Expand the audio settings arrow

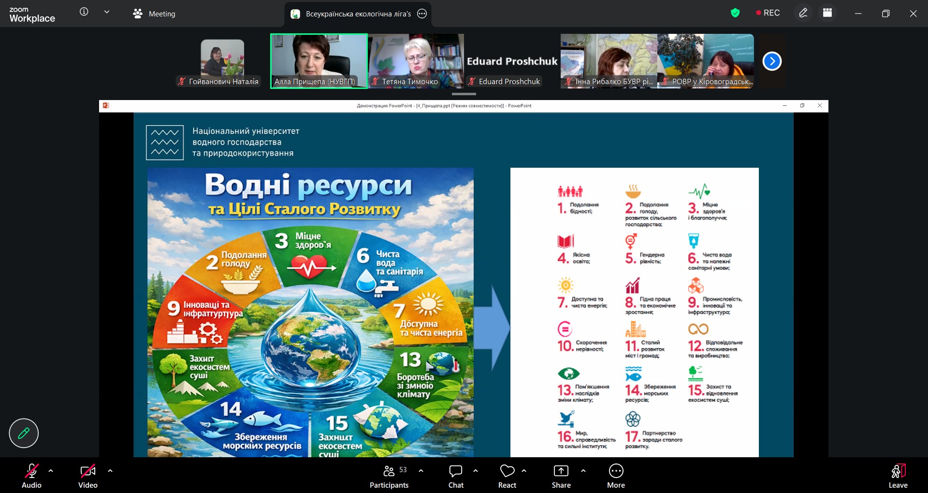click(51, 470)
